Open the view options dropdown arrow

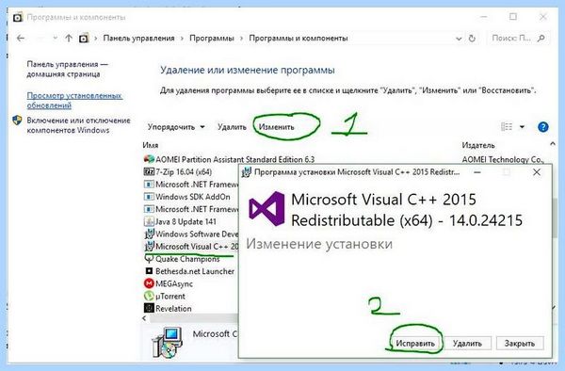(x=522, y=127)
